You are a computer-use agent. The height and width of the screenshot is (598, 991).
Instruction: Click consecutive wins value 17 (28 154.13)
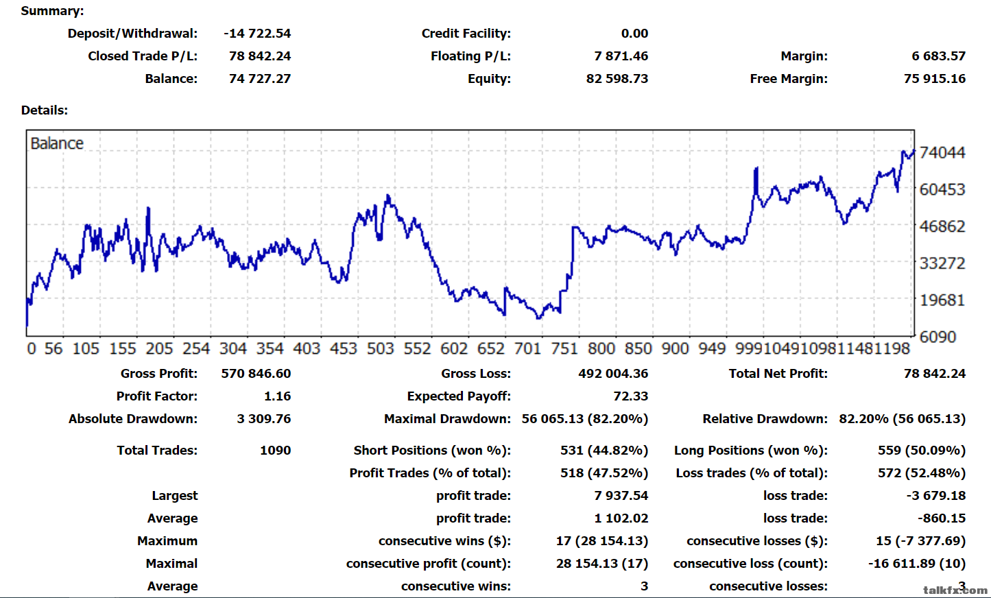tap(602, 540)
